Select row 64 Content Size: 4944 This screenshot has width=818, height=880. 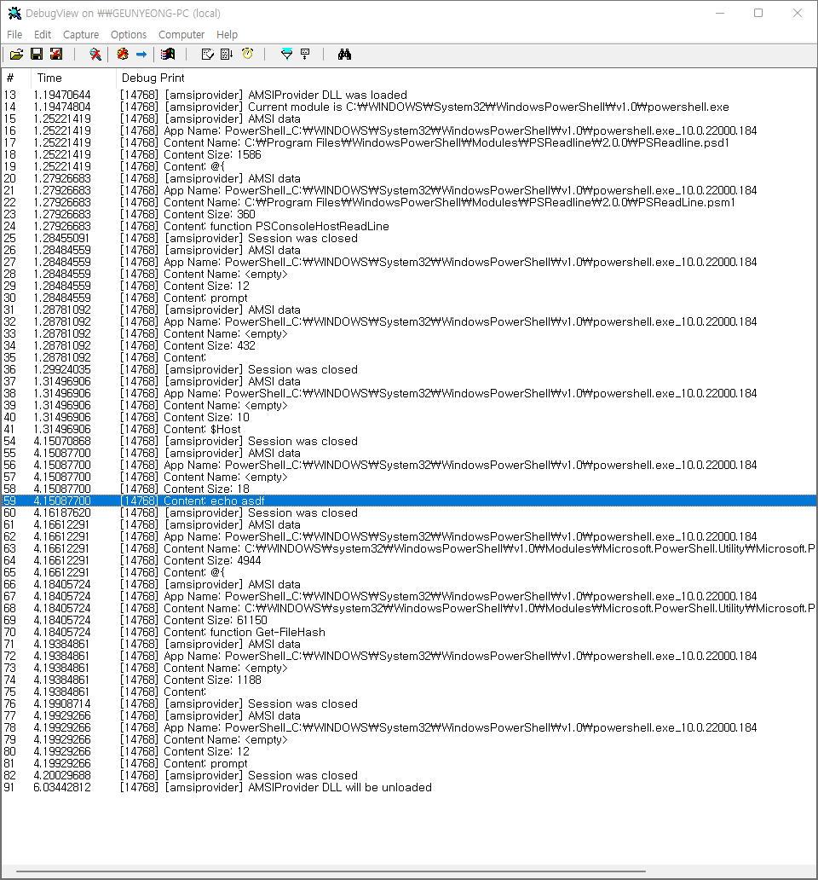409,561
